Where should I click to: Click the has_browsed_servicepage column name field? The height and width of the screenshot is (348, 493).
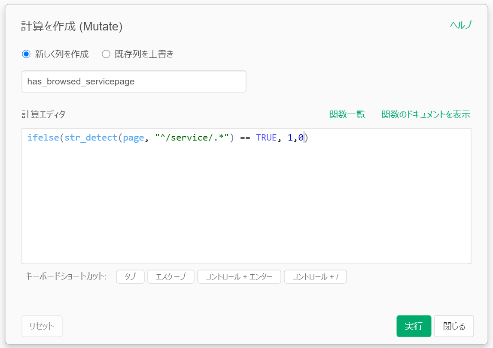134,81
